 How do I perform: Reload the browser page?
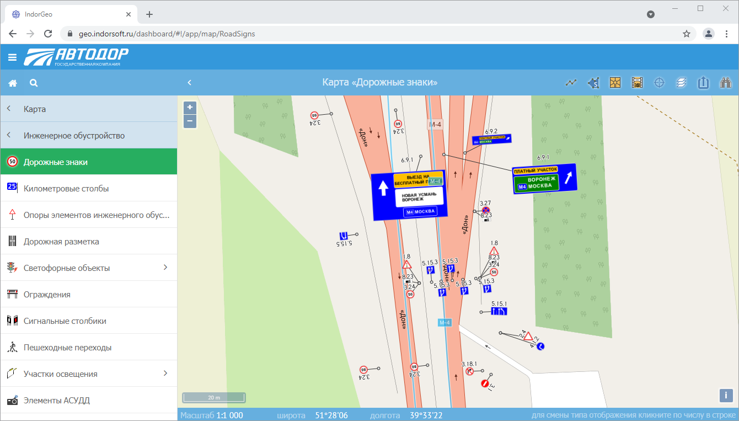48,34
